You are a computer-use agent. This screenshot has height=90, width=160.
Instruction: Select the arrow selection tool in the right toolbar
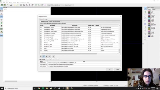coord(145,8)
